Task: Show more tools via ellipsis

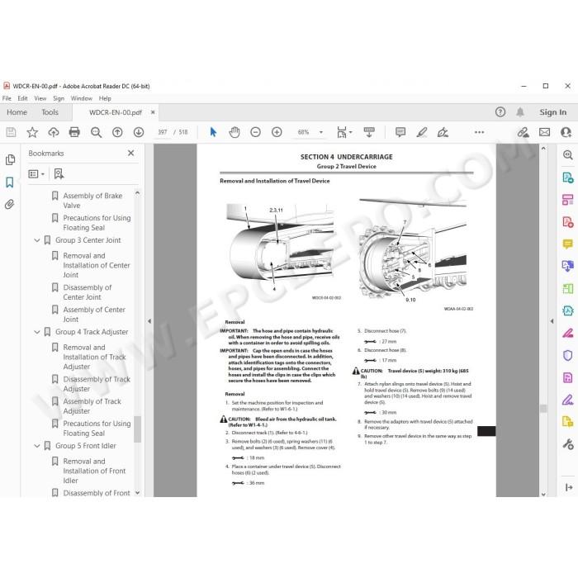Action: [x=479, y=132]
